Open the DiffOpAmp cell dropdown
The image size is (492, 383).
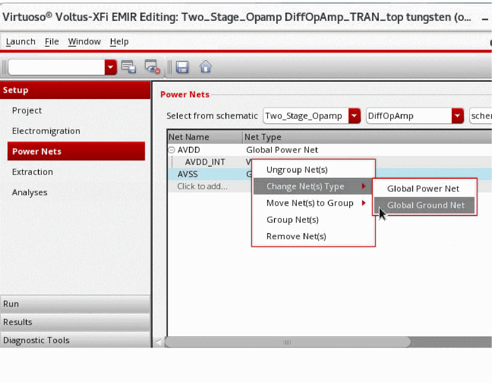(458, 116)
